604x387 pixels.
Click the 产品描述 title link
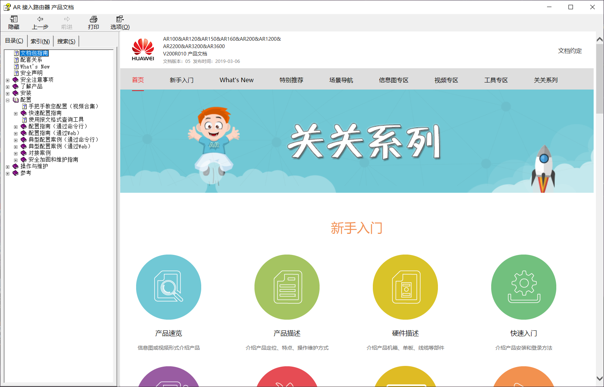(287, 333)
